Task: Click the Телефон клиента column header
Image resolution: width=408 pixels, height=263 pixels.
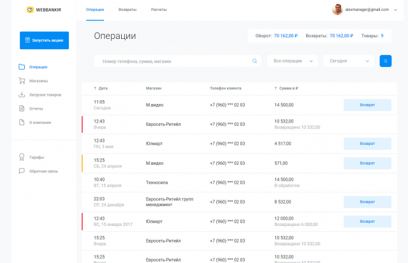Action: [226, 88]
